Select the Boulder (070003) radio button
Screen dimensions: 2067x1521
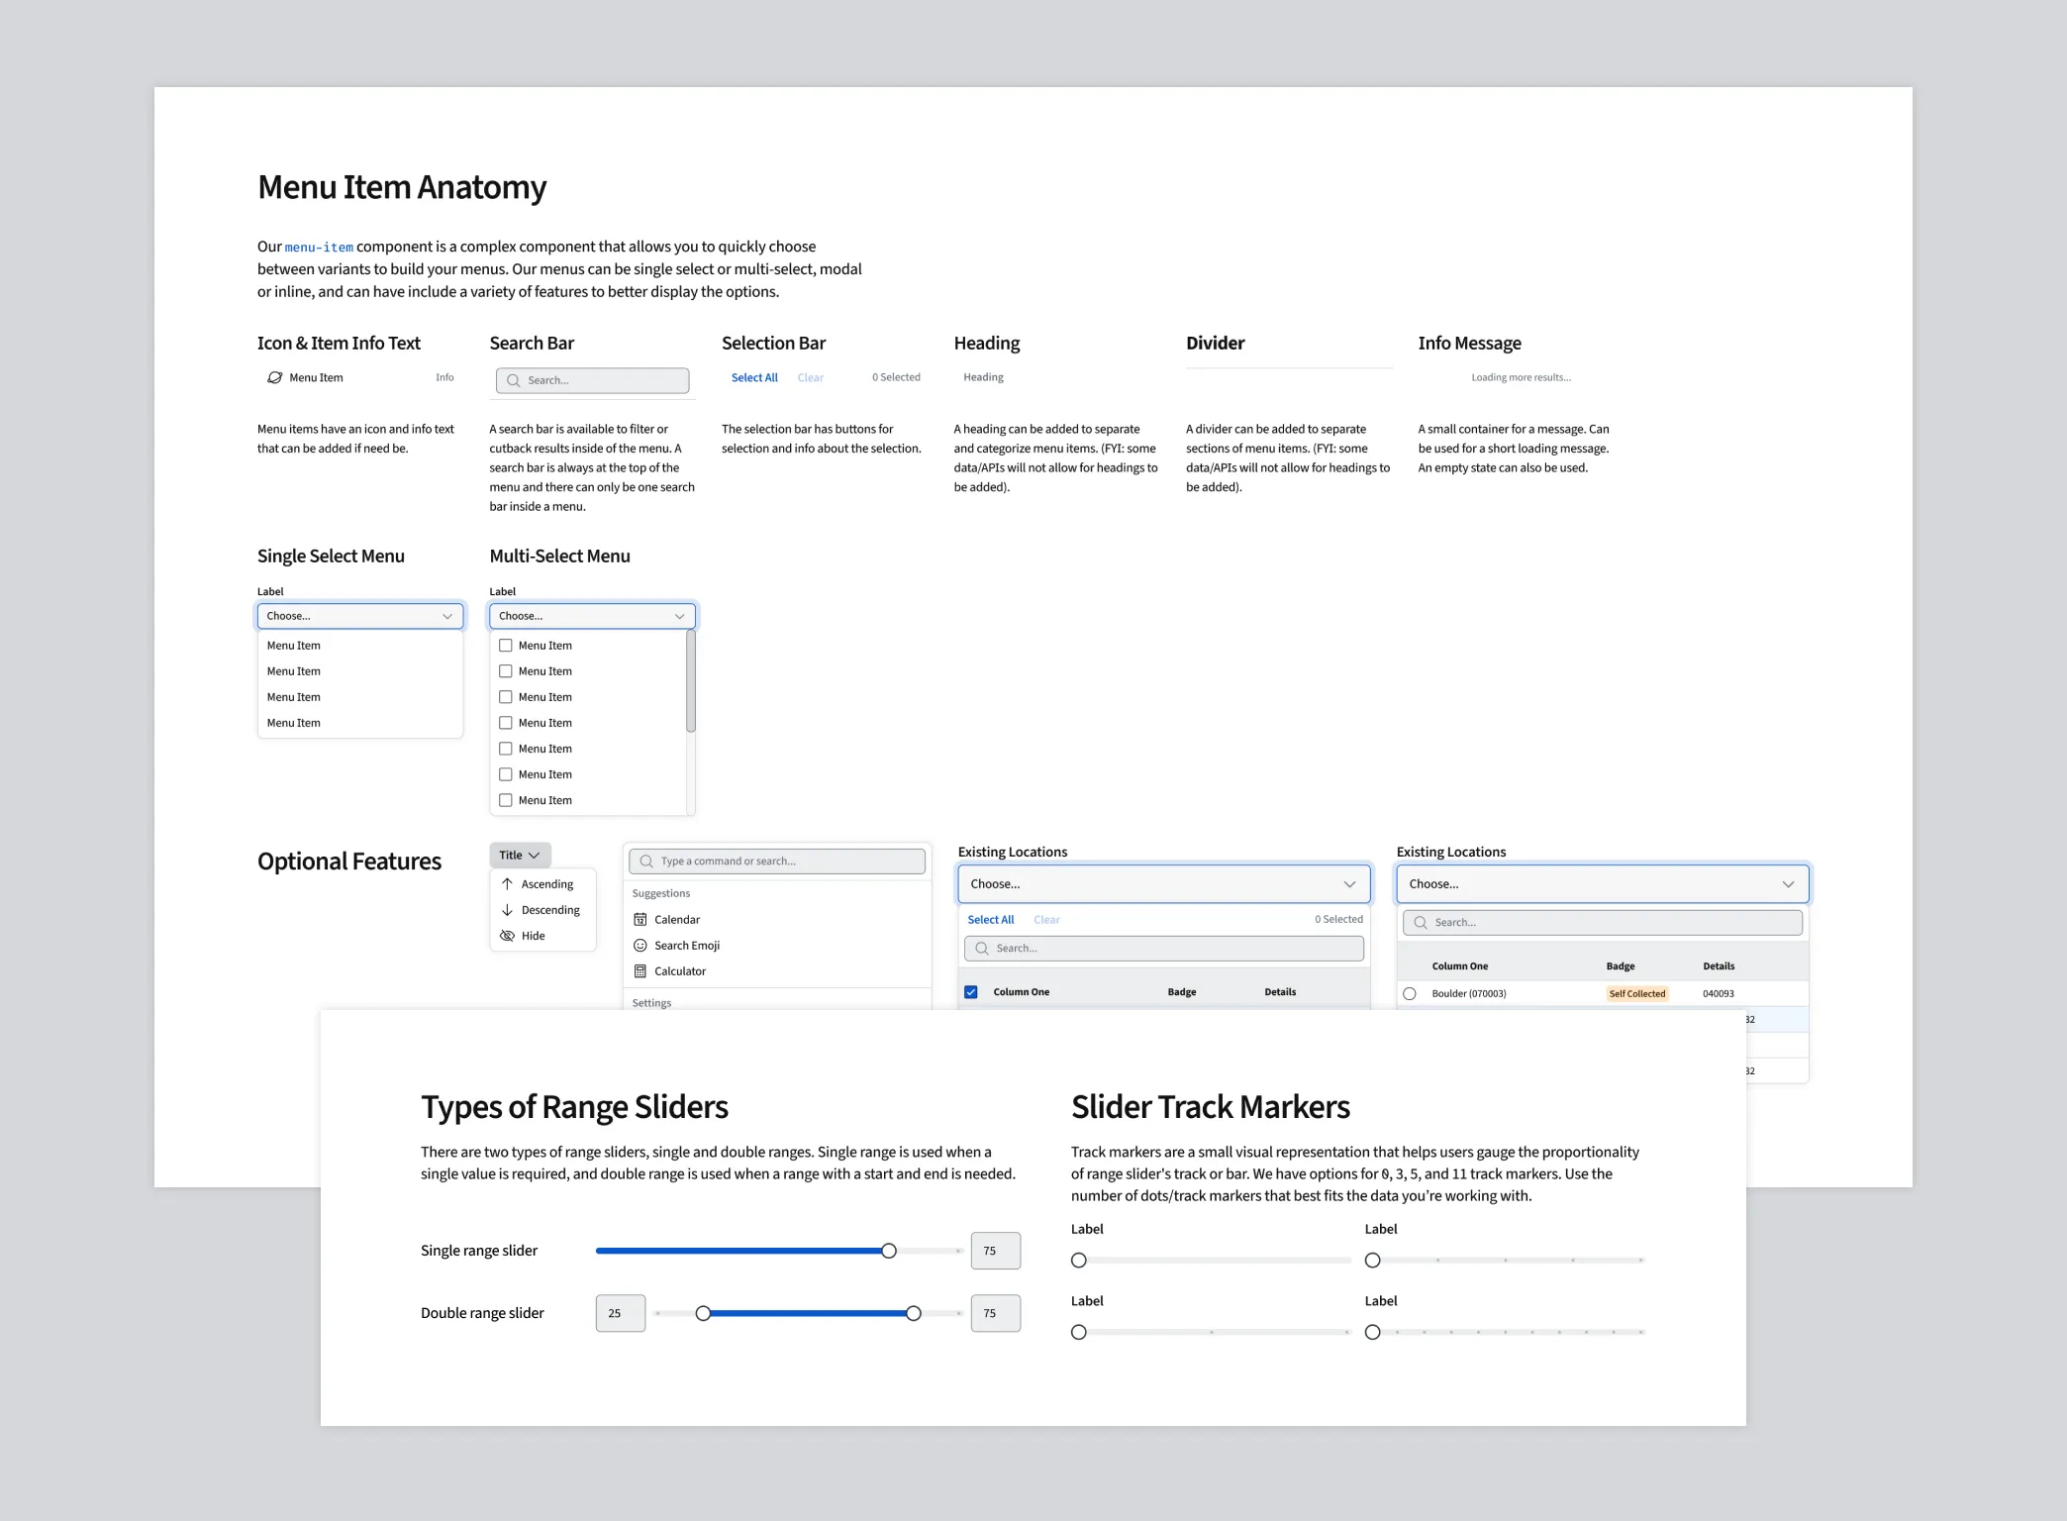[1410, 993]
